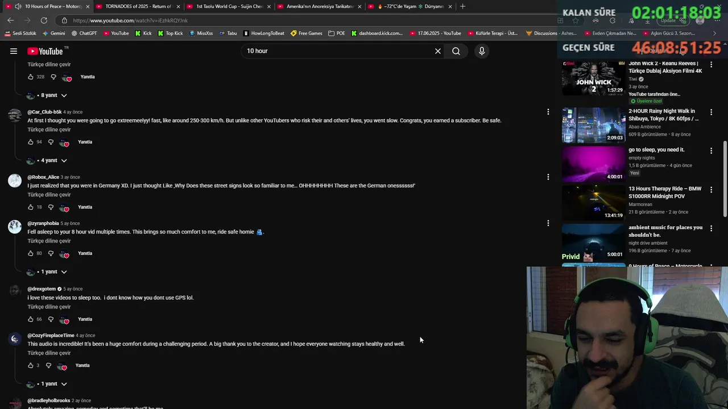Dislike the @CozyFireplaceTime comment

pos(48,366)
